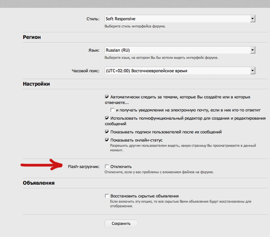Click the Soft Responsive style field
The image size is (270, 237).
point(177,19)
